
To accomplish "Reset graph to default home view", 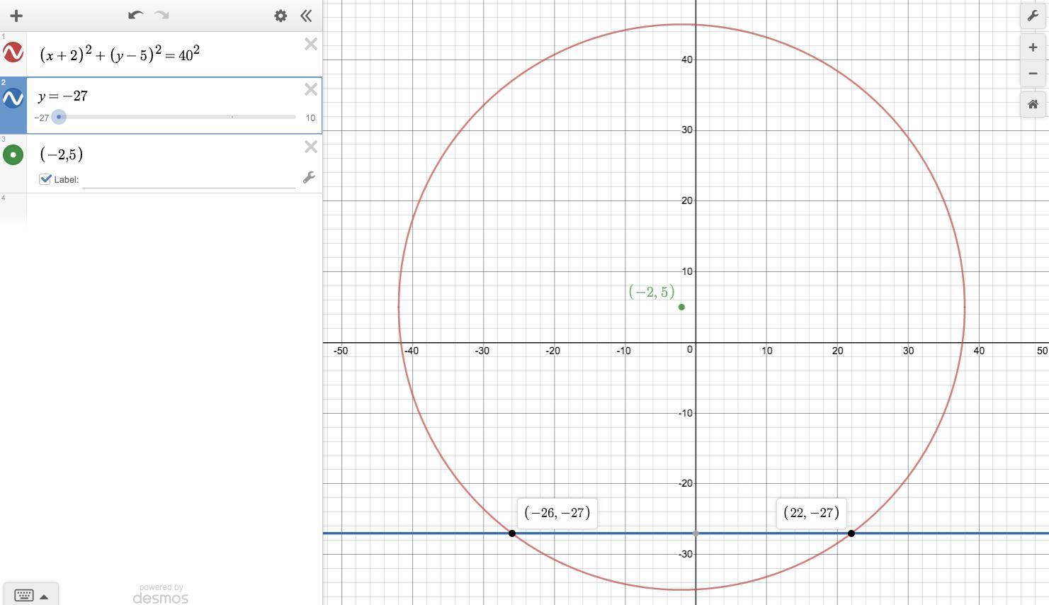I will [x=1033, y=105].
